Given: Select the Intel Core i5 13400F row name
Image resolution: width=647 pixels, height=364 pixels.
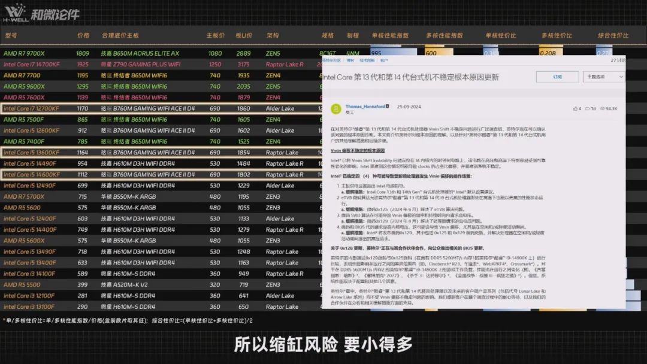Looking at the screenshot, I should point(30,263).
